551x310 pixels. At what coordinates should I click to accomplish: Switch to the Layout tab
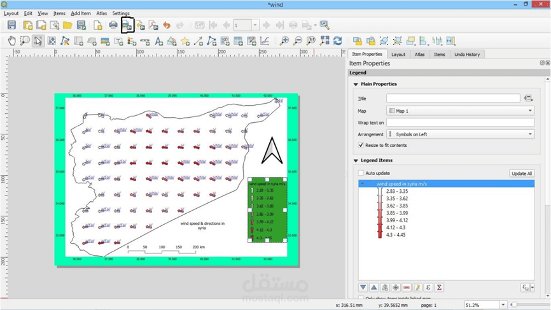[398, 55]
